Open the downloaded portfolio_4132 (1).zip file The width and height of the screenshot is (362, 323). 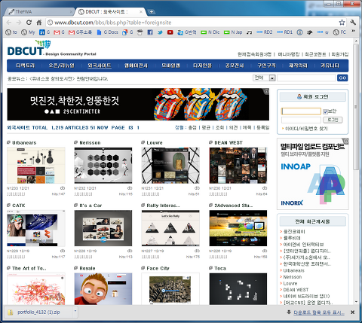[38, 312]
